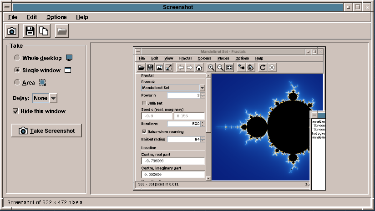The height and width of the screenshot is (211, 375).
Task: Click the Fractal panel scrollbar down arrow
Action: pos(208,178)
